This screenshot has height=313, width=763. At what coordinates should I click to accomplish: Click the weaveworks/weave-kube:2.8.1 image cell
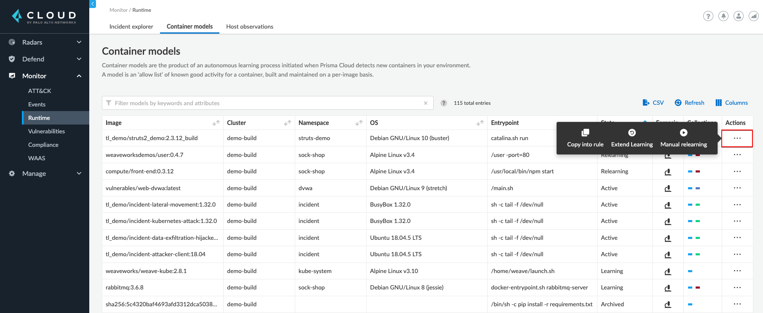(163, 271)
